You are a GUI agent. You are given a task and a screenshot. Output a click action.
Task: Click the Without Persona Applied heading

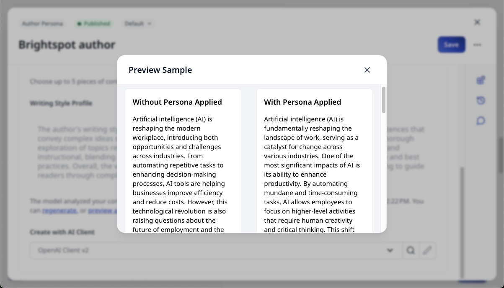coord(177,102)
